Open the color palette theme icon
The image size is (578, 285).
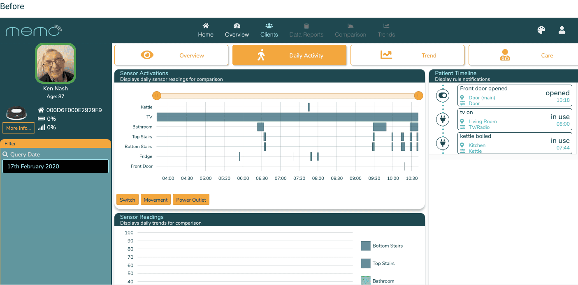541,30
